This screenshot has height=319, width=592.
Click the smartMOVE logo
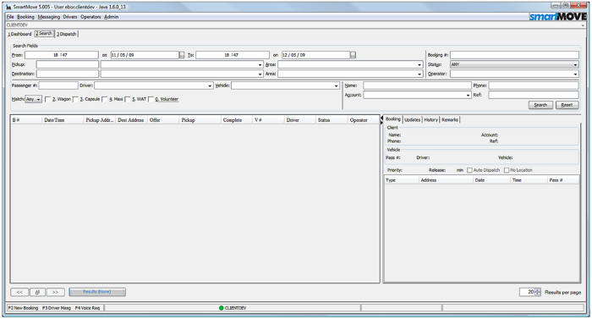(x=557, y=17)
